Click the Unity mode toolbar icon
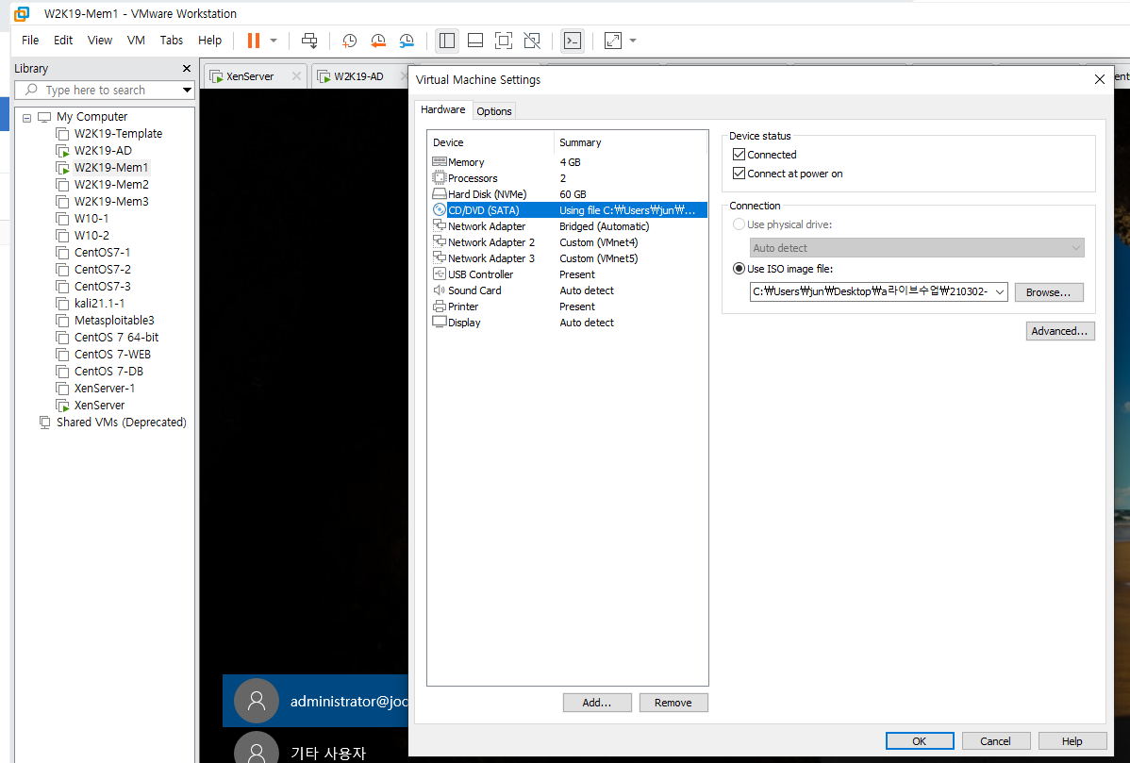Viewport: 1130px width, 763px height. click(532, 41)
